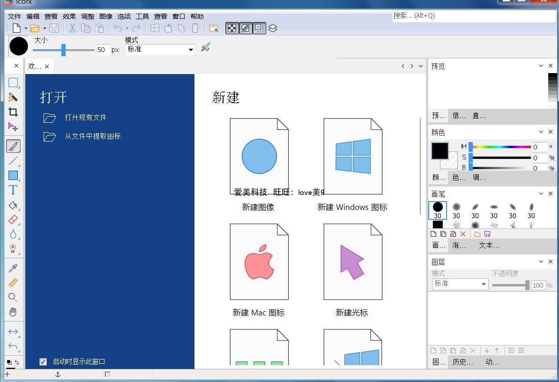Expand the open folder dropdown arrow
Viewport: 559px width, 382px height.
45,29
